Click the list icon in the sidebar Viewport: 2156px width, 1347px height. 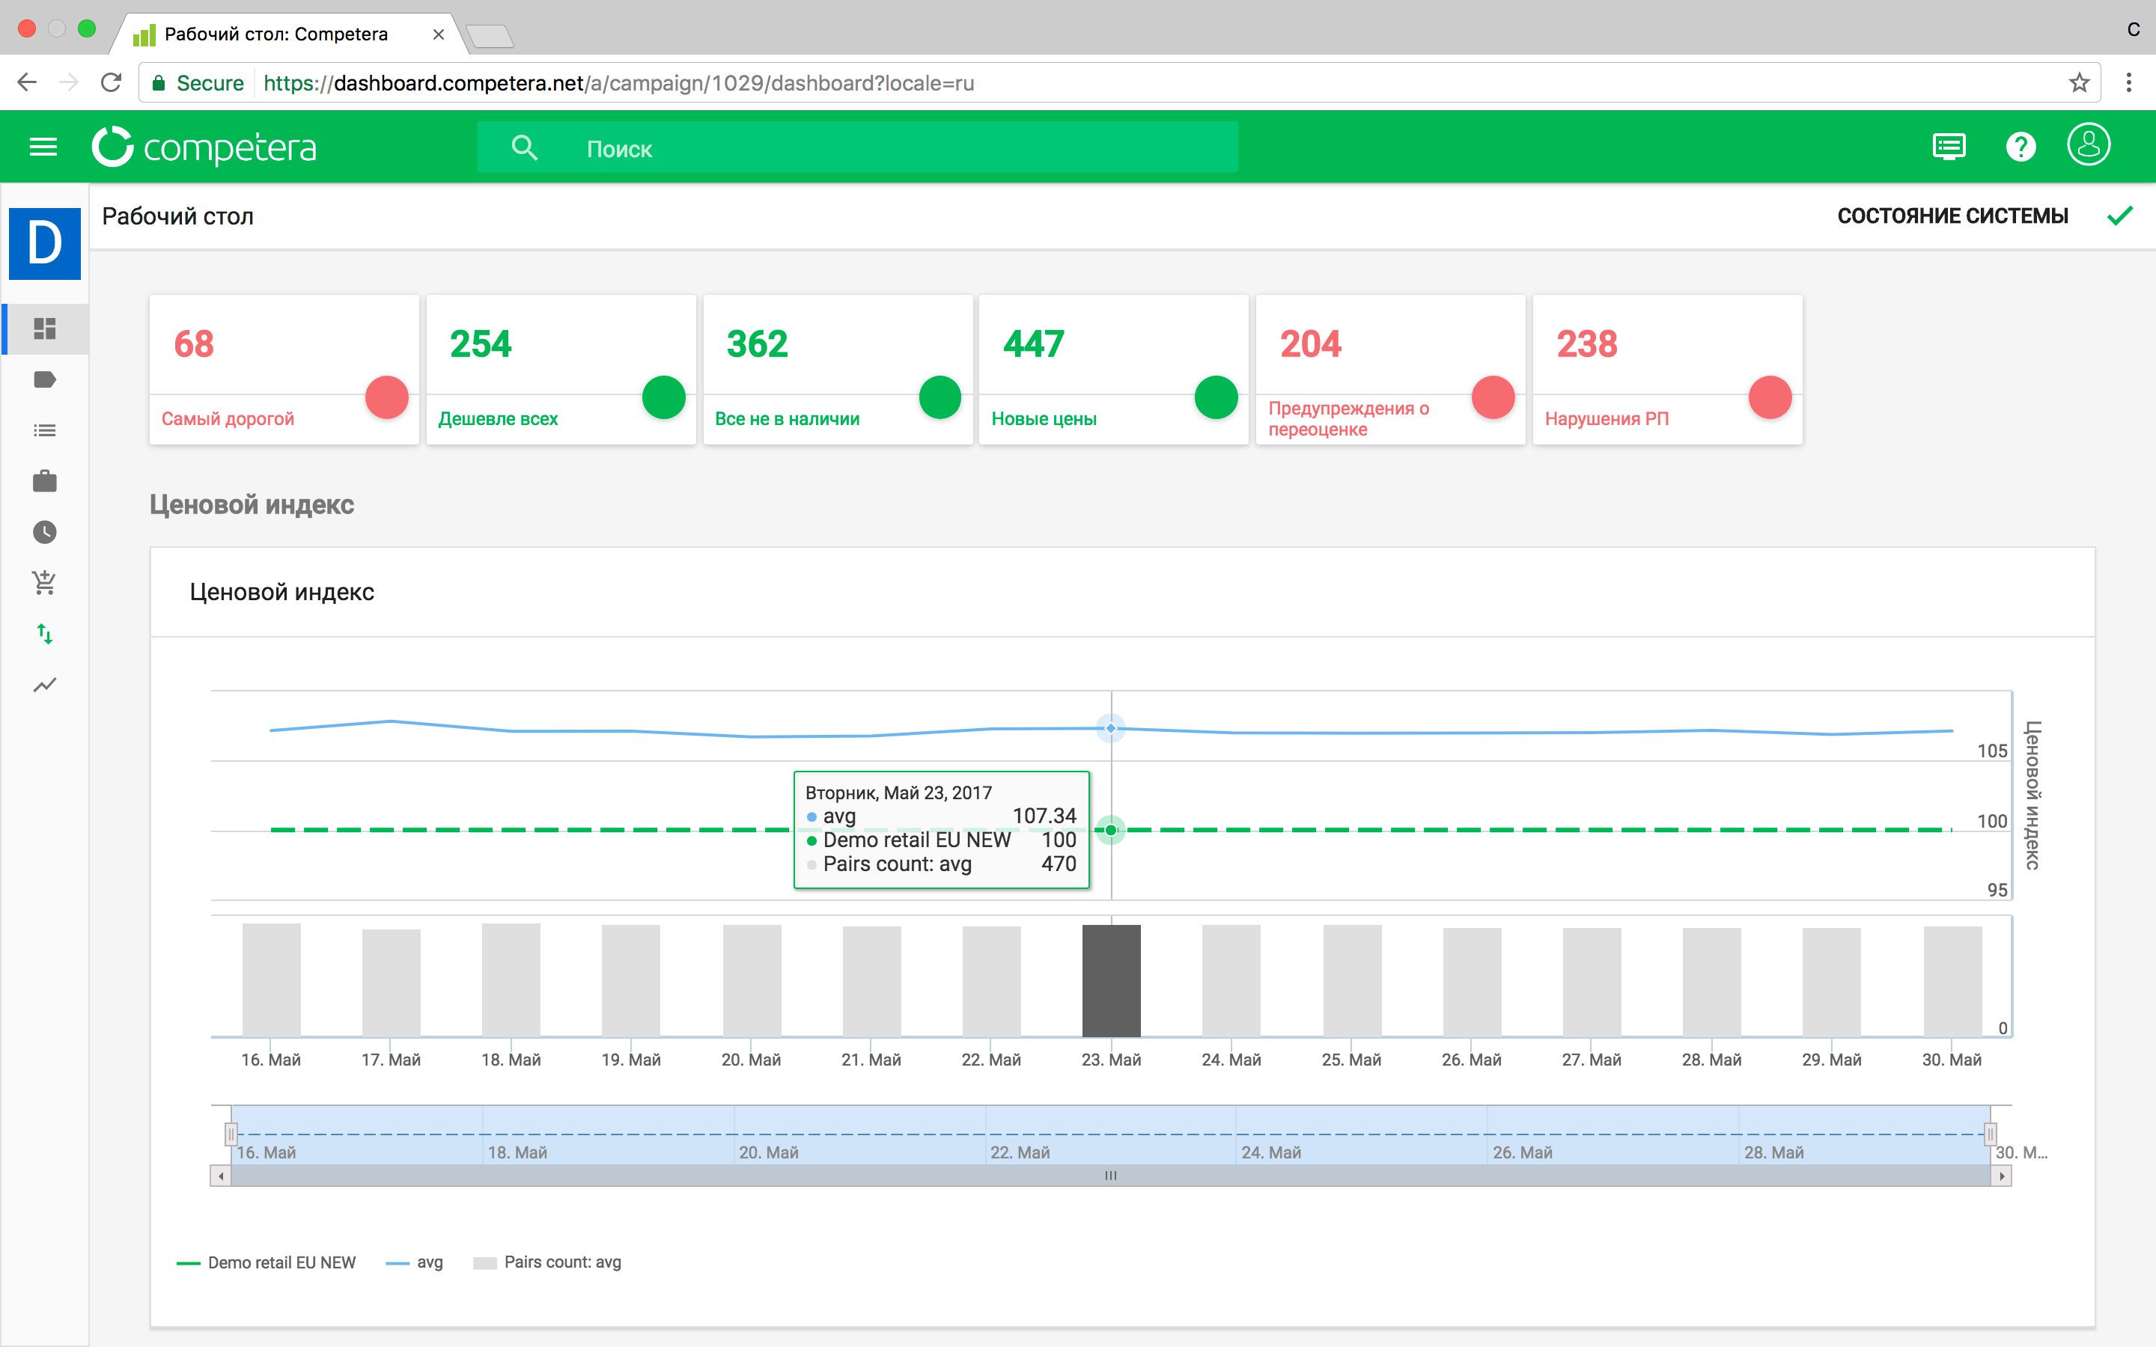pyautogui.click(x=45, y=431)
